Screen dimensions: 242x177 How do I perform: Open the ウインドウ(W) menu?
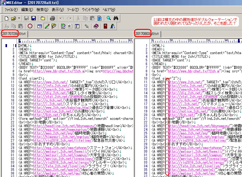pos(91,10)
